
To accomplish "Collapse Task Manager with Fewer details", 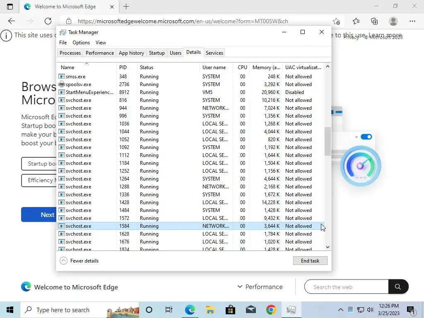I will (x=79, y=261).
